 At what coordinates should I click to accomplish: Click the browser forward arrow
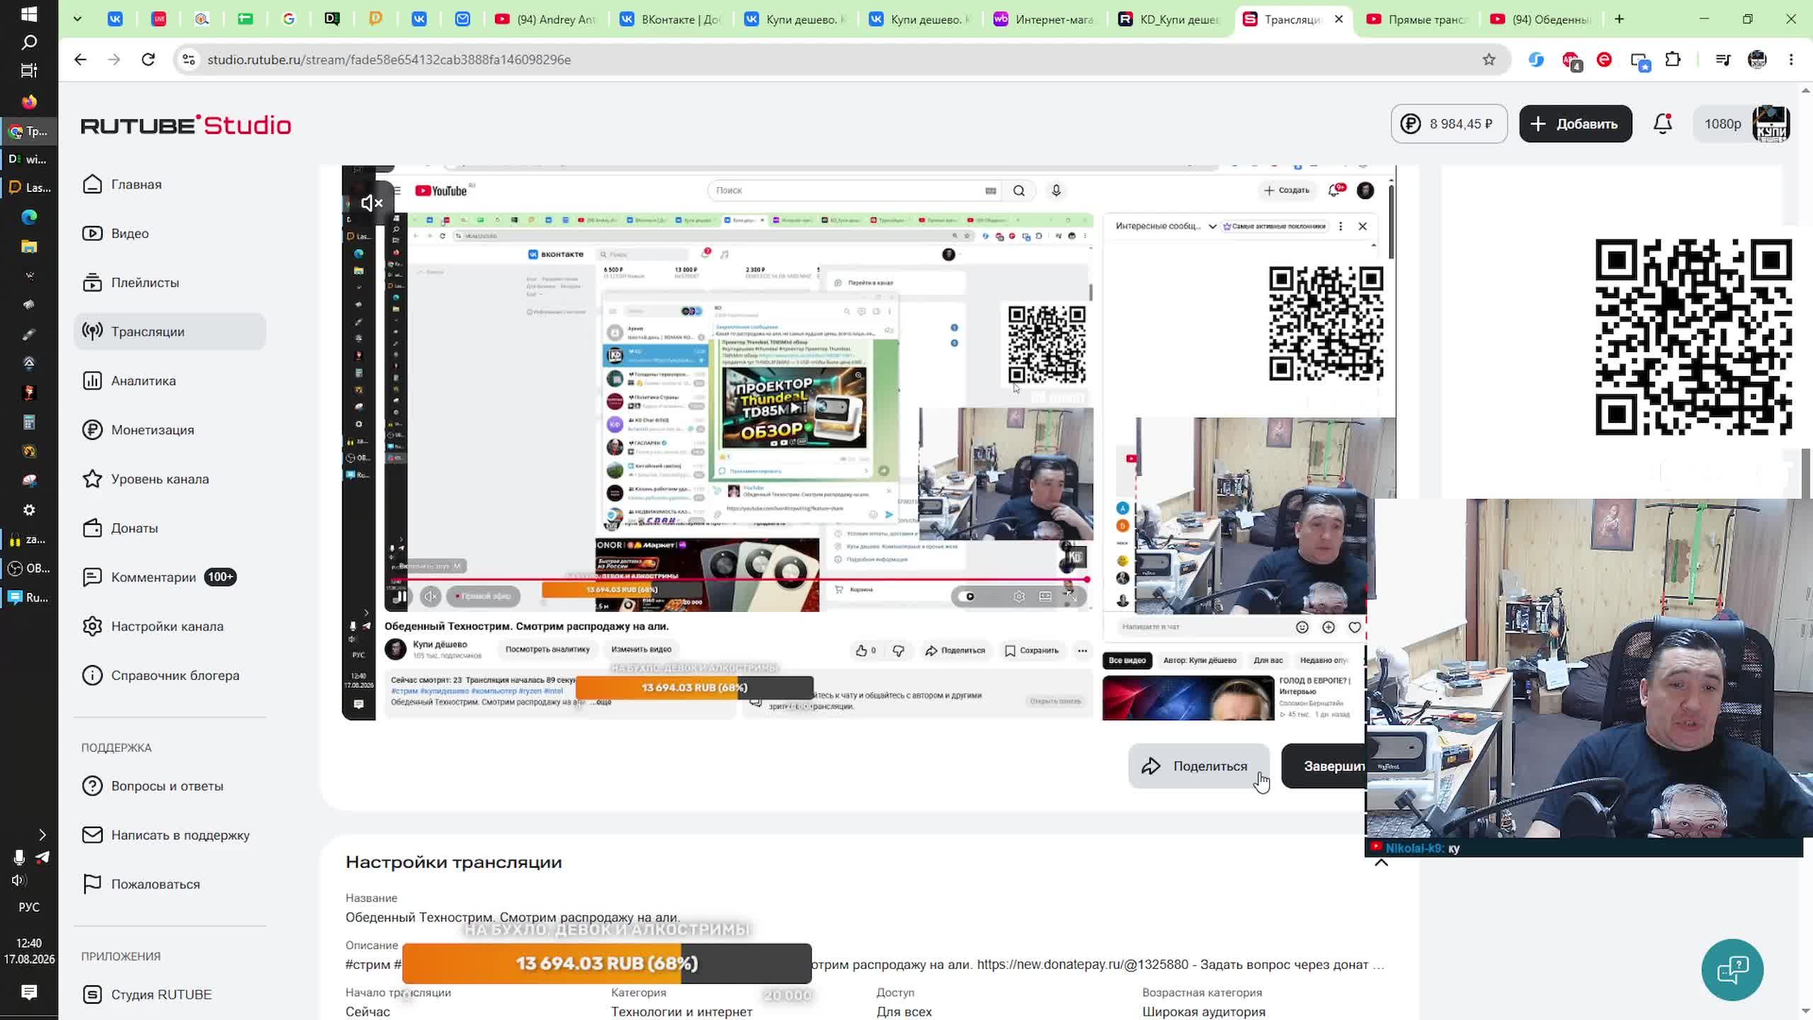(x=114, y=59)
